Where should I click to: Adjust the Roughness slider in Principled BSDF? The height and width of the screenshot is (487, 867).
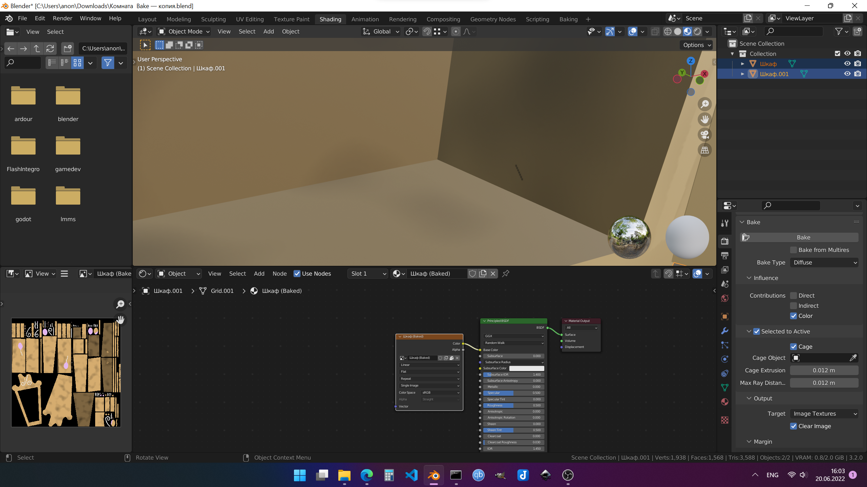[513, 405]
